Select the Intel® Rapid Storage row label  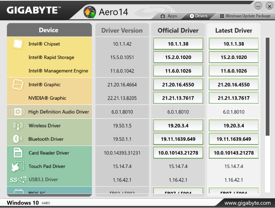click(51, 57)
